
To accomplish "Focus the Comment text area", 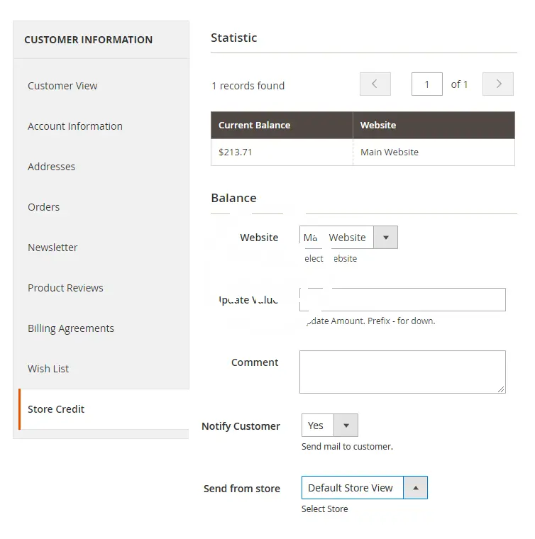I will 402,372.
